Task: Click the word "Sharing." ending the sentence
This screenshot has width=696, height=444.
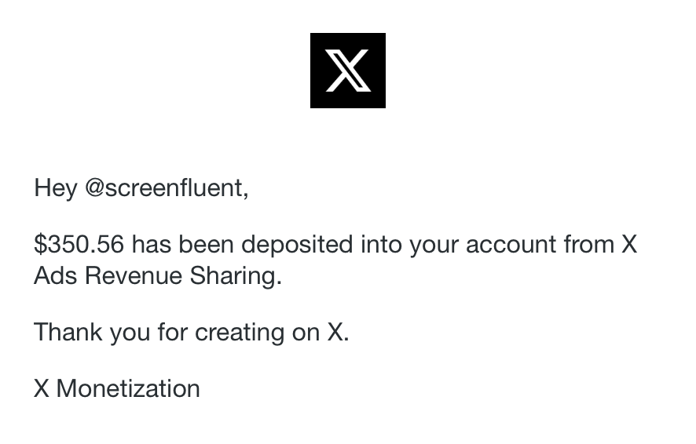Action: coord(236,275)
